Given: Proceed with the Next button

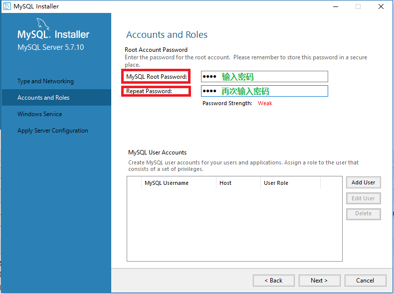Looking at the screenshot, I should click(319, 281).
